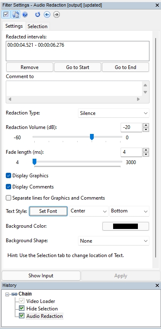Select the Settings tab
The width and height of the screenshot is (161, 329).
pos(14,26)
